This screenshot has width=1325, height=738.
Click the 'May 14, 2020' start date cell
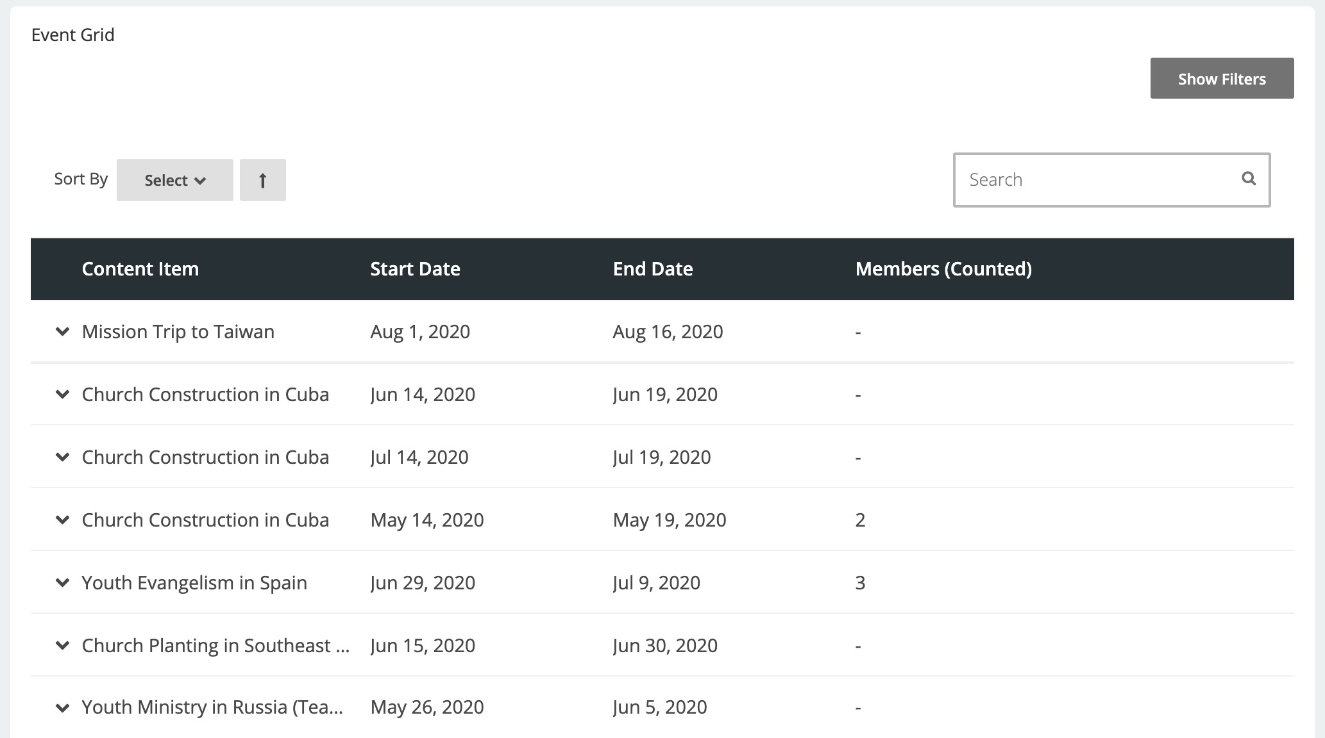[x=427, y=520]
